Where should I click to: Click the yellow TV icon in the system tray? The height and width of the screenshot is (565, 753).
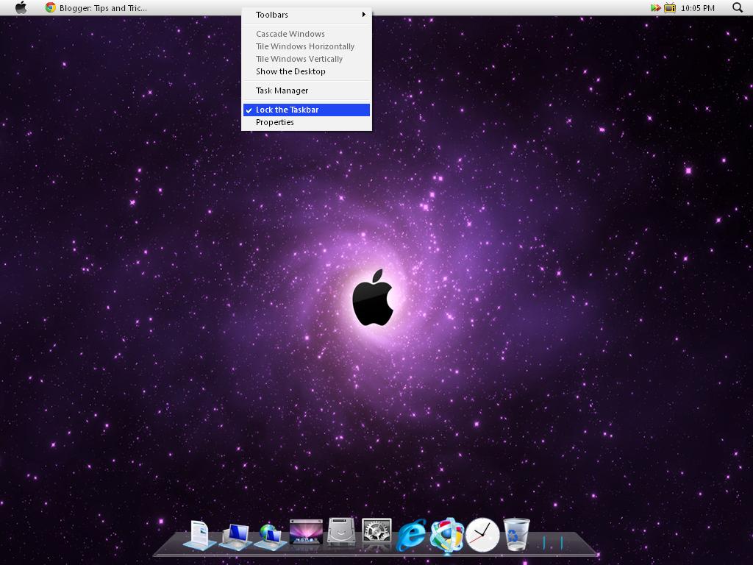[x=669, y=7]
